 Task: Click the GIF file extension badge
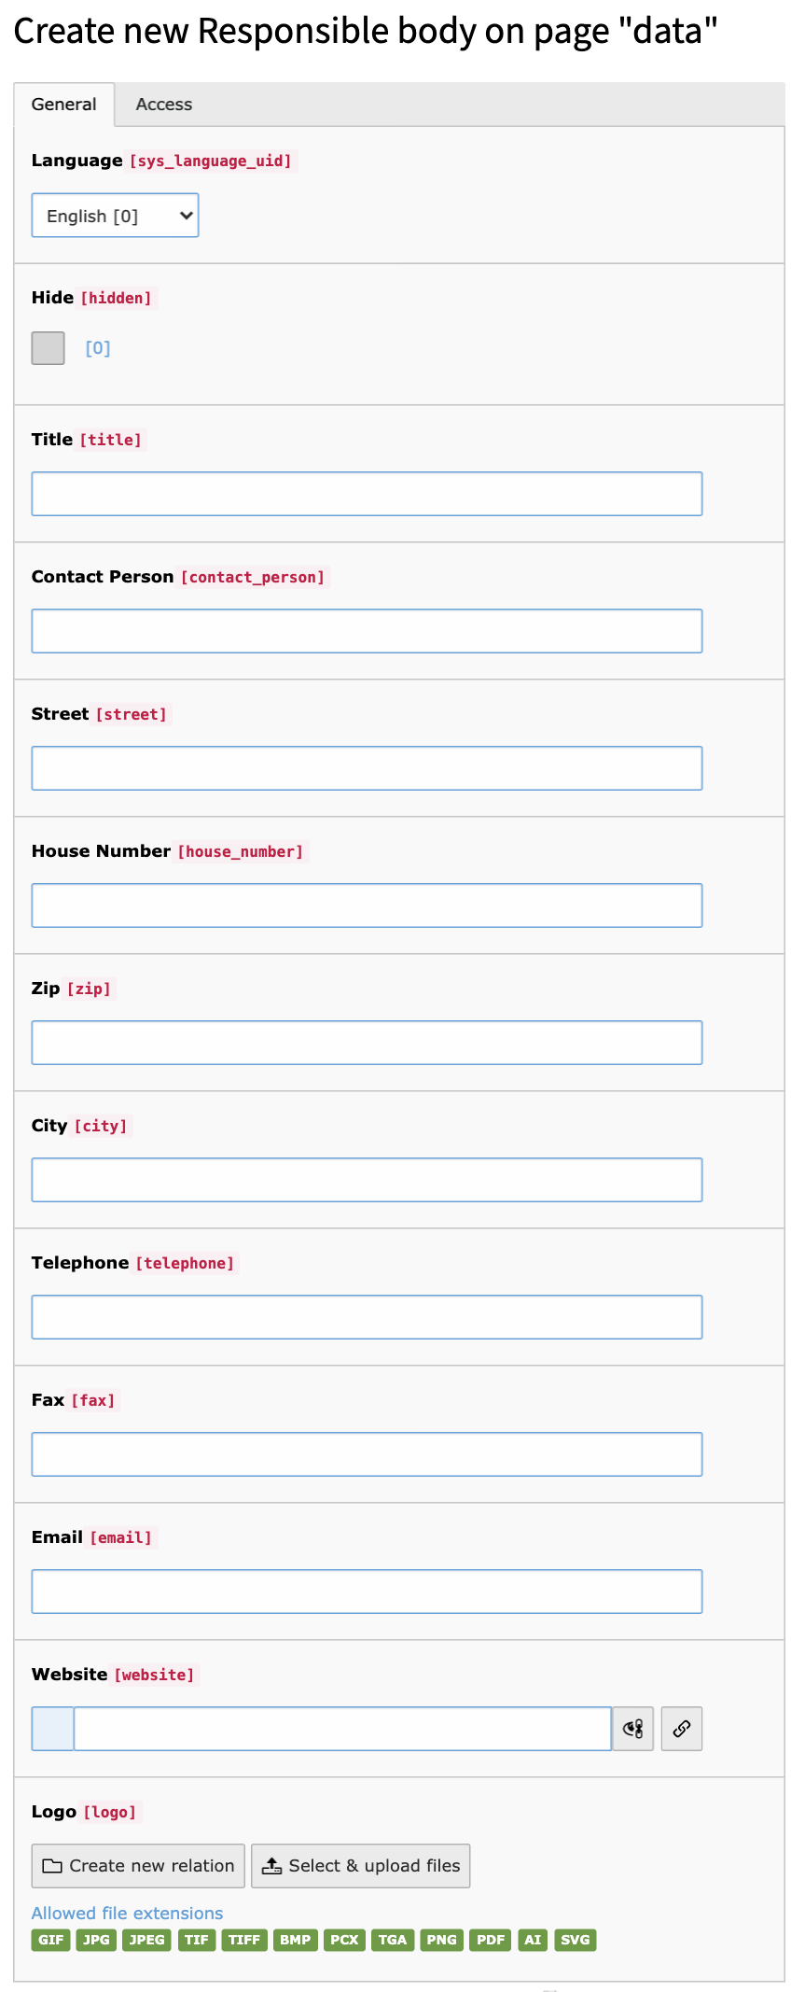tap(51, 1940)
